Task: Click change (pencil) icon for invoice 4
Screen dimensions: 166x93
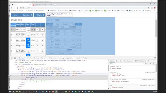Action: (x=37, y=46)
